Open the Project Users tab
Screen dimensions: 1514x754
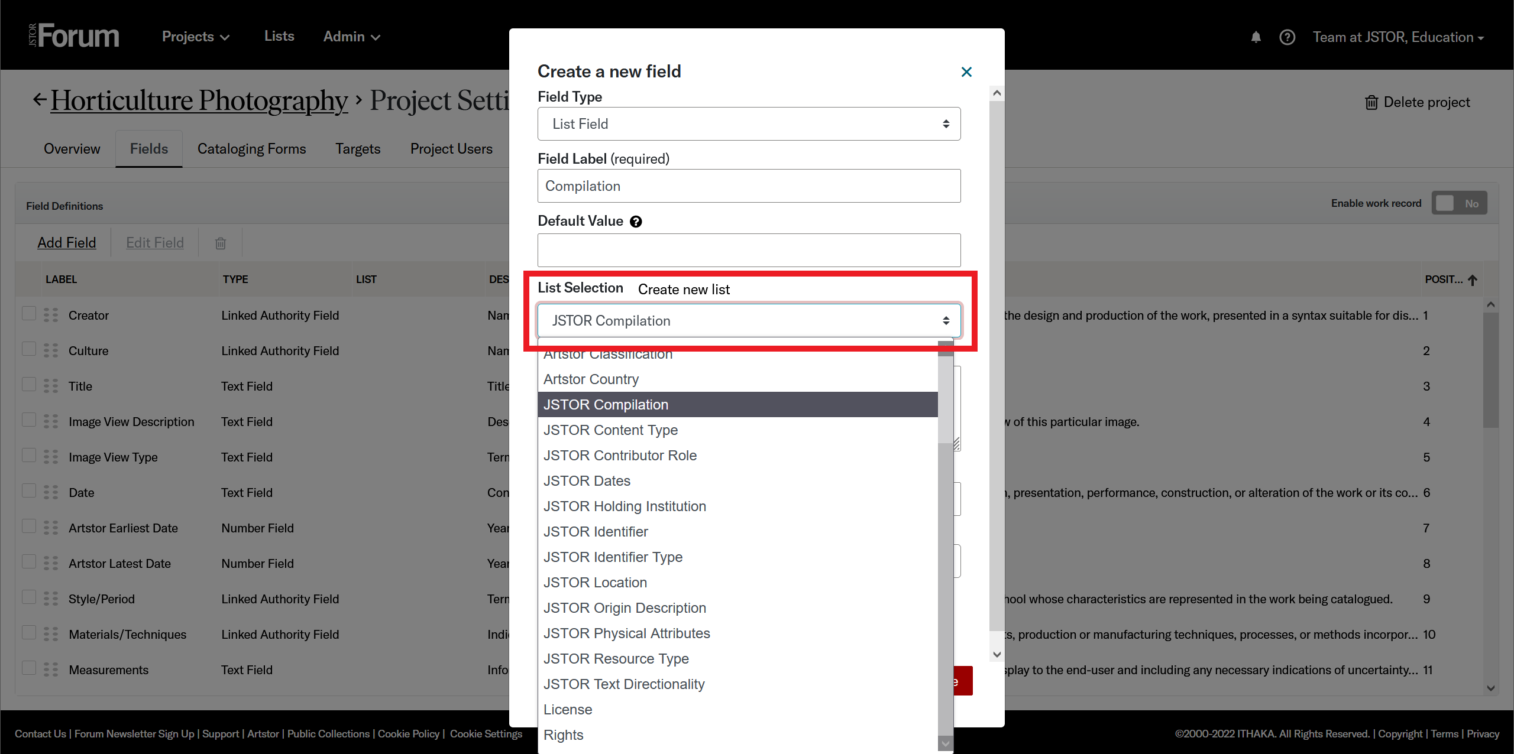click(451, 149)
